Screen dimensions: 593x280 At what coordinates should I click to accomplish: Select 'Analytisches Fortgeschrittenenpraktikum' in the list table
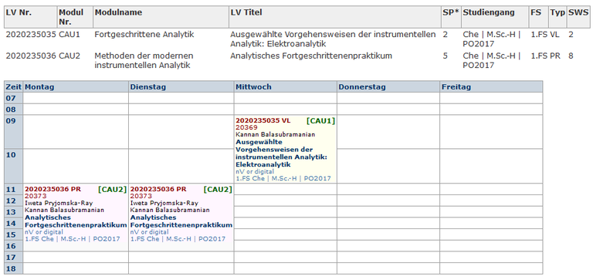click(x=311, y=56)
